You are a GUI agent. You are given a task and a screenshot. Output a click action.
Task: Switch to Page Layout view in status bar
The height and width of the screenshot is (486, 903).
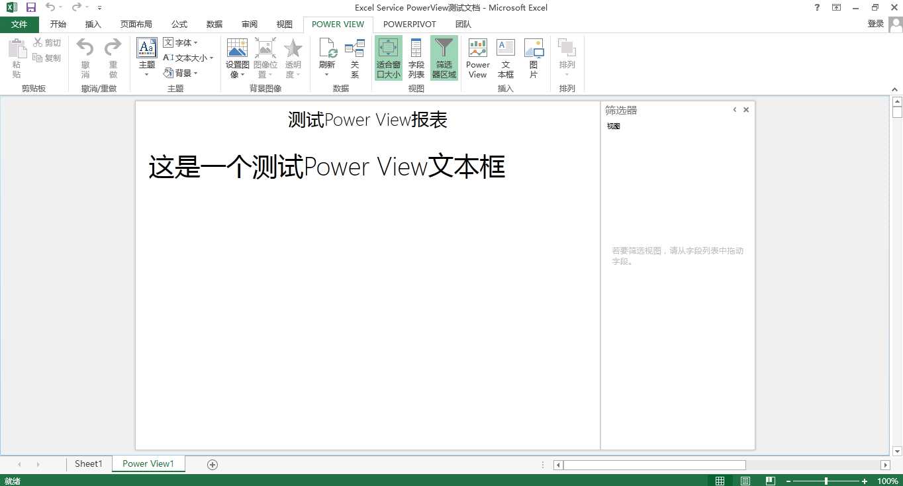tap(745, 481)
